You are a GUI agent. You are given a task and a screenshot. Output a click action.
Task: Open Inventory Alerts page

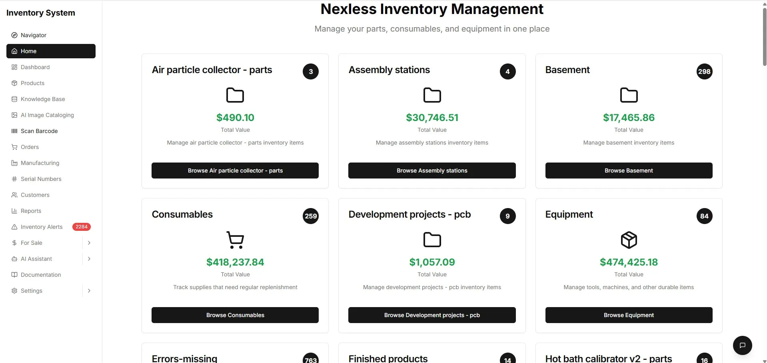(x=51, y=227)
